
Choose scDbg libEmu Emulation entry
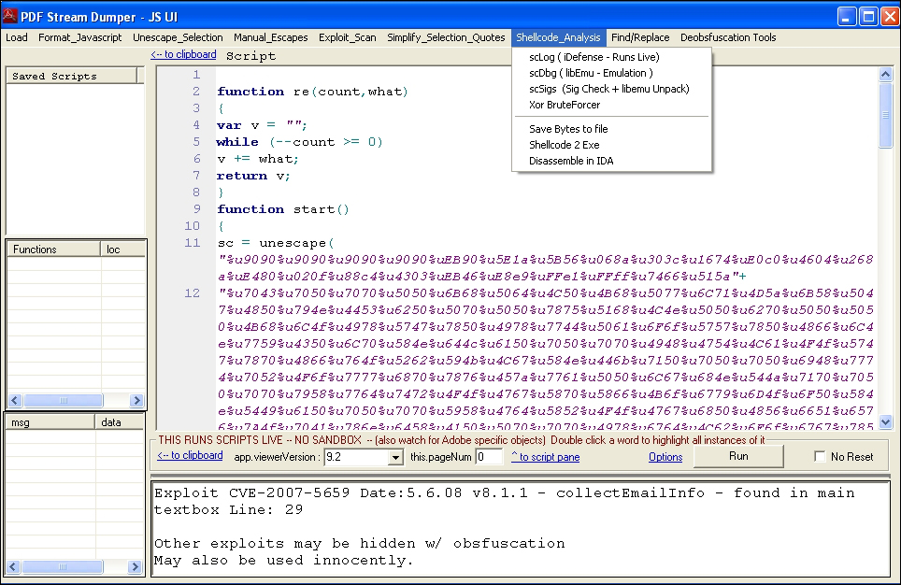(591, 73)
